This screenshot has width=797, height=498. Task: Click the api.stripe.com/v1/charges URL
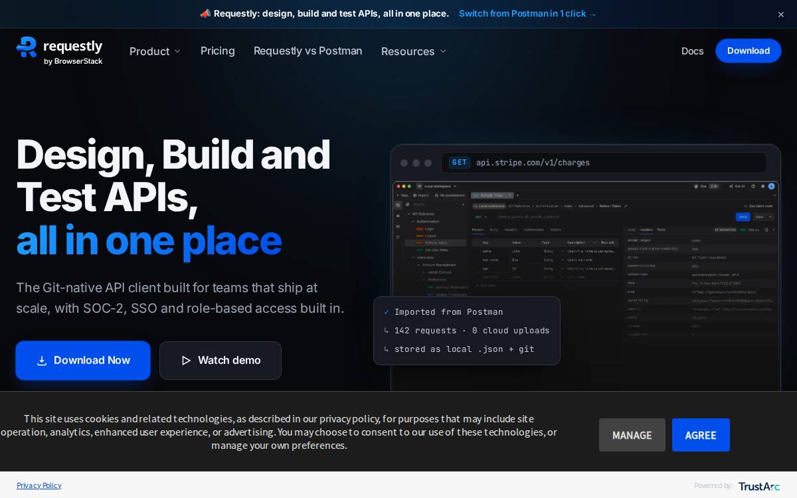pyautogui.click(x=533, y=163)
